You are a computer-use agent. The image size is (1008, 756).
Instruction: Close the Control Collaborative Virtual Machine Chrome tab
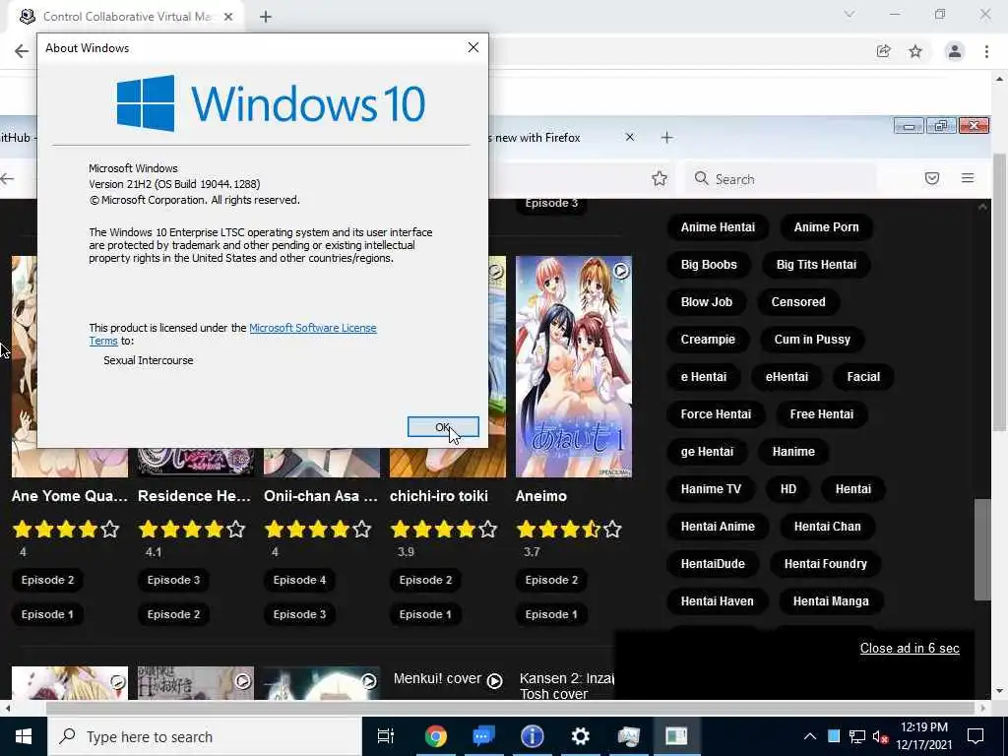[x=228, y=17]
